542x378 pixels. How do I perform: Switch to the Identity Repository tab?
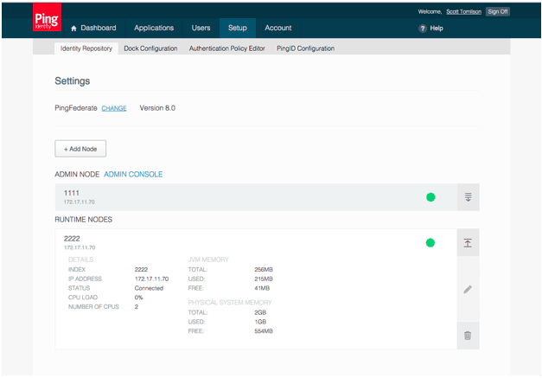coord(86,48)
